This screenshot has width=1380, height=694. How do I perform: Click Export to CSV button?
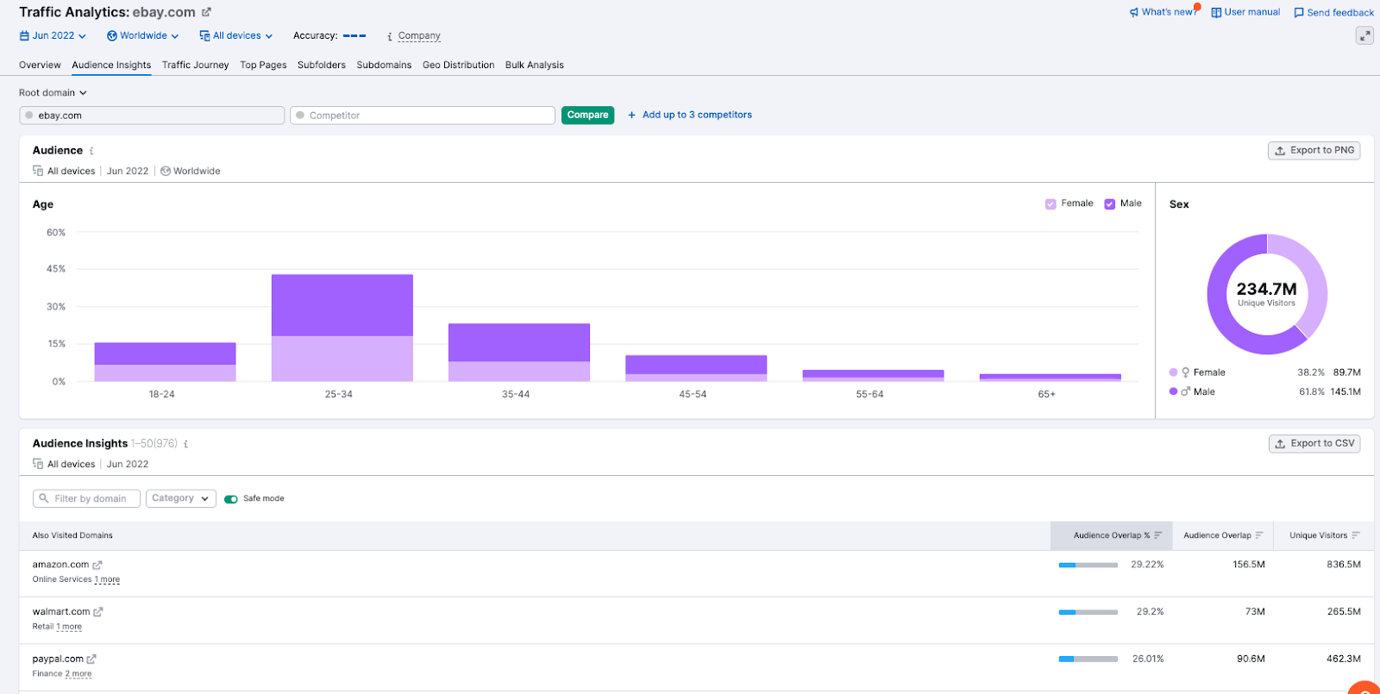(x=1314, y=444)
